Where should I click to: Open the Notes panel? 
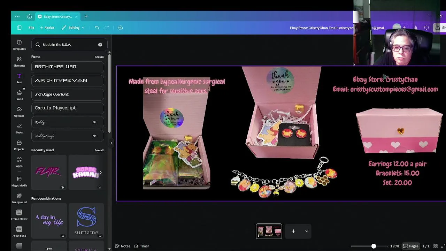click(x=123, y=246)
